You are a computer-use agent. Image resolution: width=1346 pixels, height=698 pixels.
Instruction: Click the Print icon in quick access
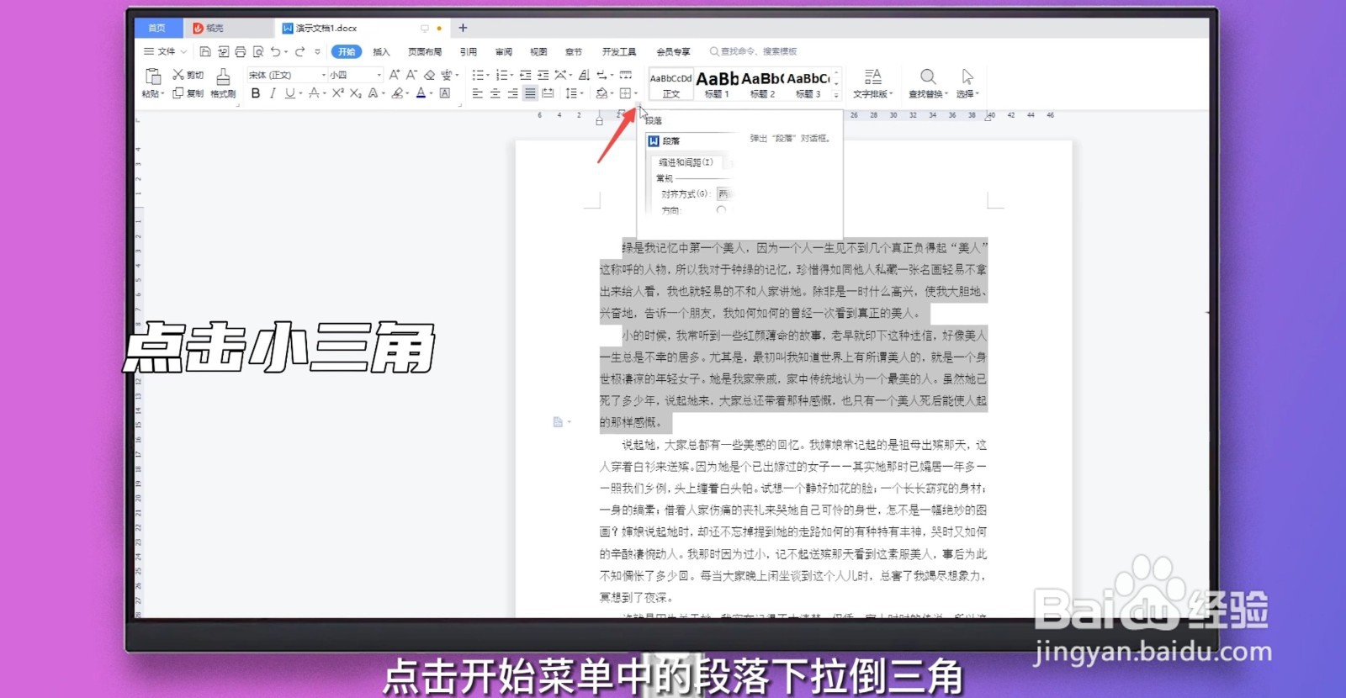coord(240,51)
